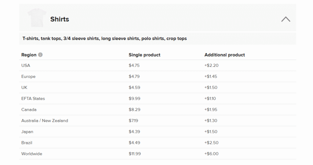This screenshot has width=313, height=165.
Task: Select the Australia / New Zealand label
Action: 45,121
